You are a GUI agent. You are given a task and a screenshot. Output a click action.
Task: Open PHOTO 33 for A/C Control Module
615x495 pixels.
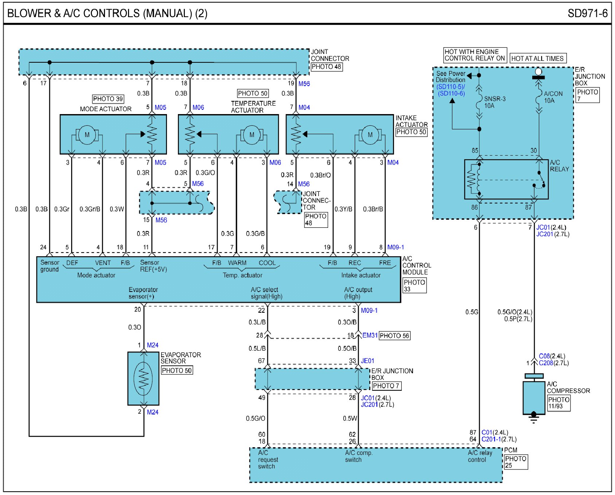[414, 285]
